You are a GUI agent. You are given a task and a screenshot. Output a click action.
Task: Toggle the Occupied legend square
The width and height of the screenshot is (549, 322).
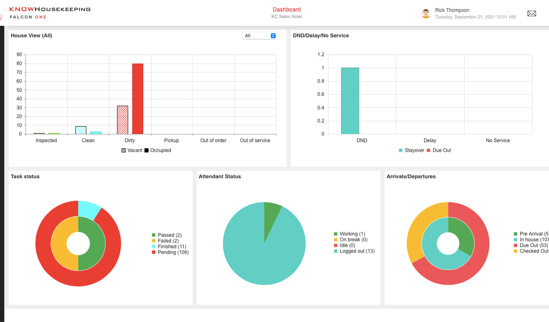click(147, 151)
